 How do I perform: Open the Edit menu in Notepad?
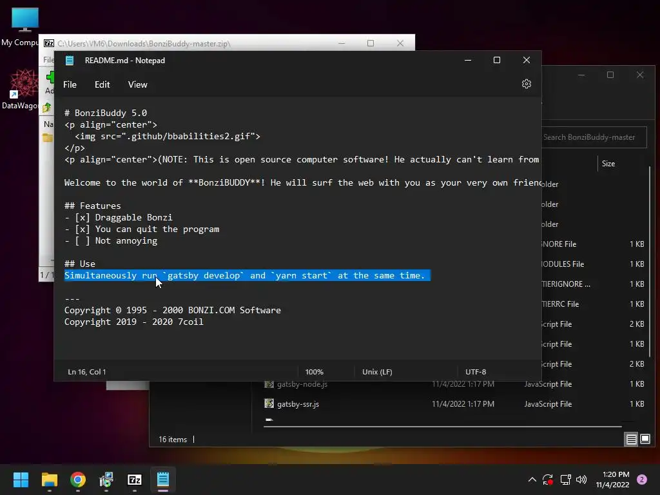click(x=102, y=84)
